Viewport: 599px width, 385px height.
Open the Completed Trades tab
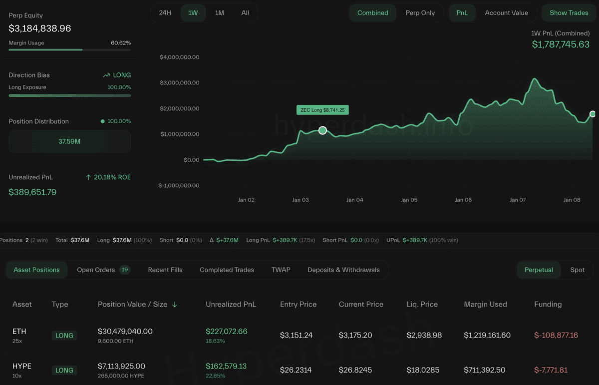click(x=227, y=270)
